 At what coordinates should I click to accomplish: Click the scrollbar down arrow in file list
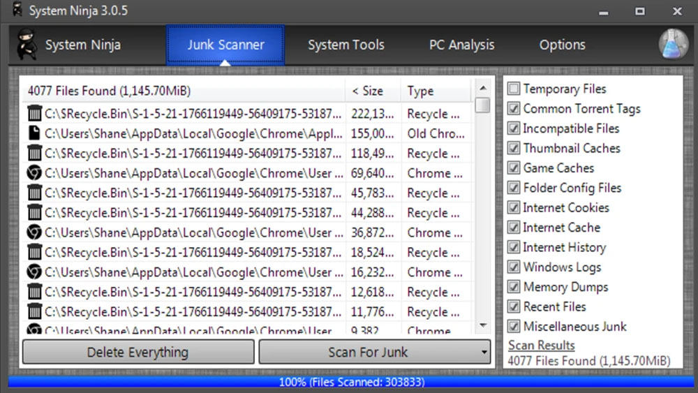(483, 325)
